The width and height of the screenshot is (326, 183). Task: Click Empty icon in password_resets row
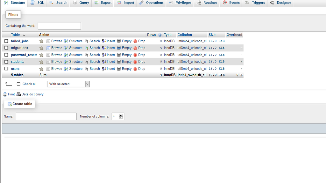click(x=119, y=55)
